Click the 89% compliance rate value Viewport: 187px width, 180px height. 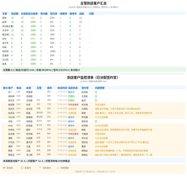33,39
